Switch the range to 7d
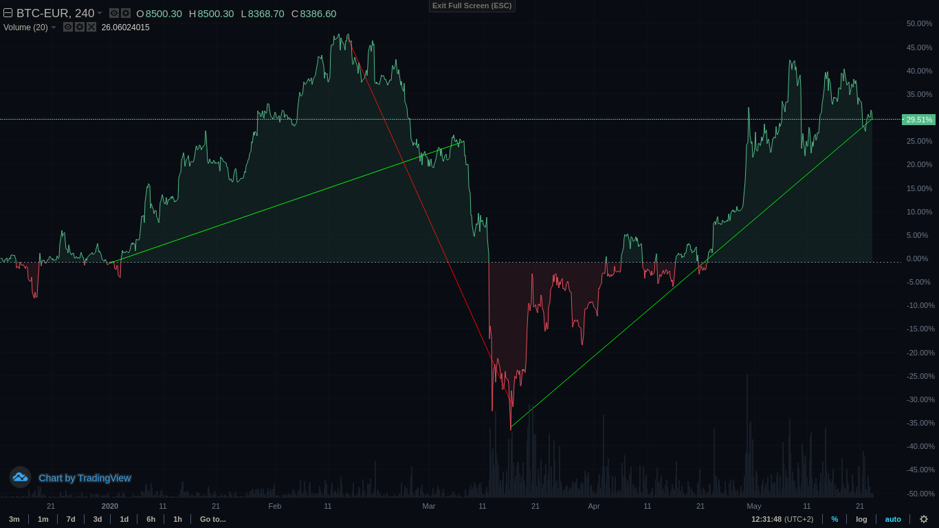 pyautogui.click(x=71, y=519)
